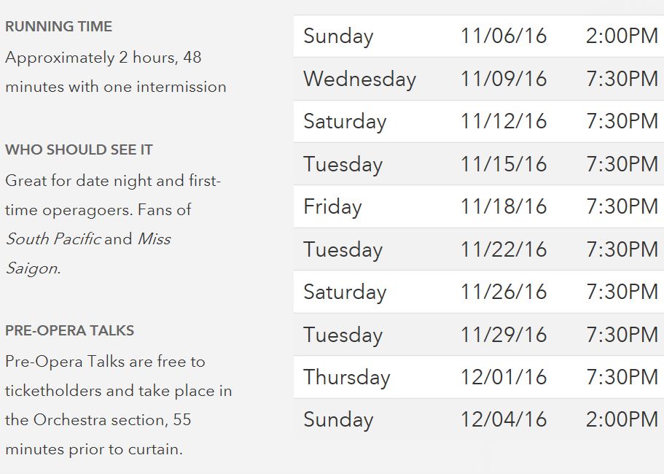Viewport: 664px width, 474px height.
Task: Pick the Saturday 11/26/16 performance
Action: (478, 292)
